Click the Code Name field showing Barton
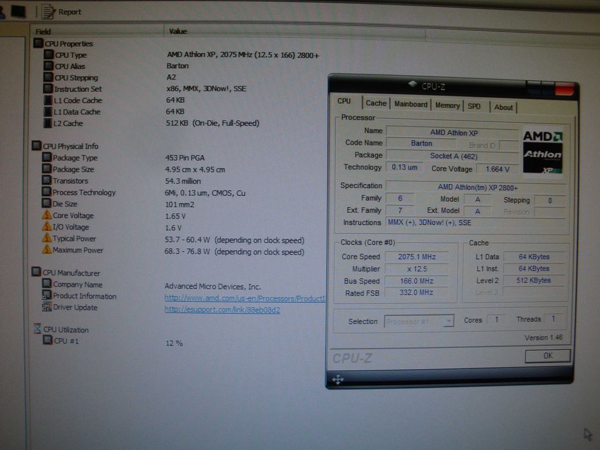The width and height of the screenshot is (600, 450). pyautogui.click(x=421, y=143)
